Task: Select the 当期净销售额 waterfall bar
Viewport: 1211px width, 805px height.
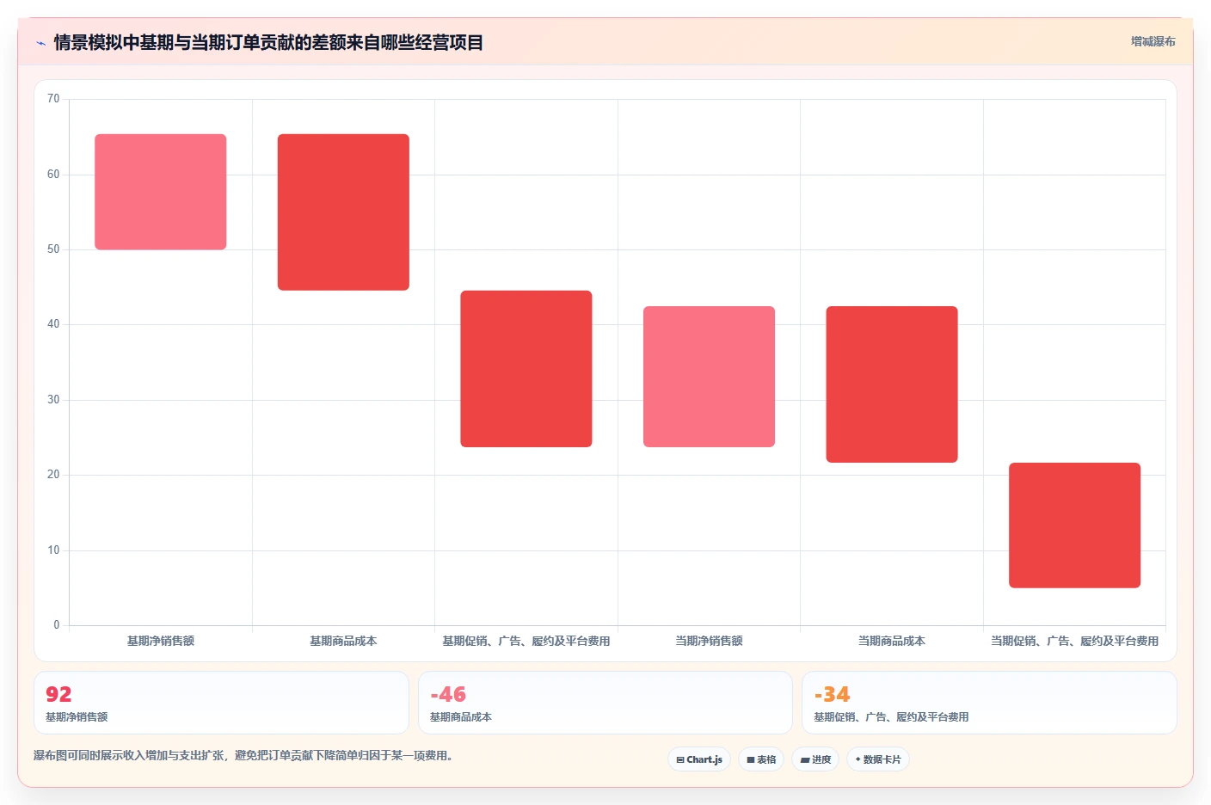Action: 709,377
